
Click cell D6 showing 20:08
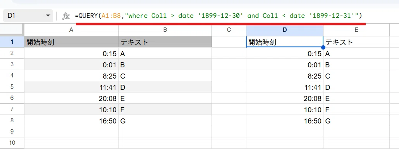pyautogui.click(x=285, y=98)
